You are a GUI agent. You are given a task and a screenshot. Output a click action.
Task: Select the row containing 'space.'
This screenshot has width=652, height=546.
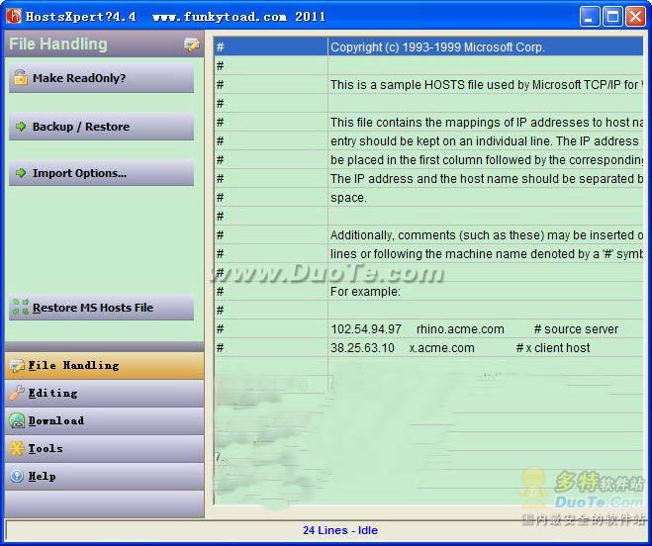[x=428, y=198]
